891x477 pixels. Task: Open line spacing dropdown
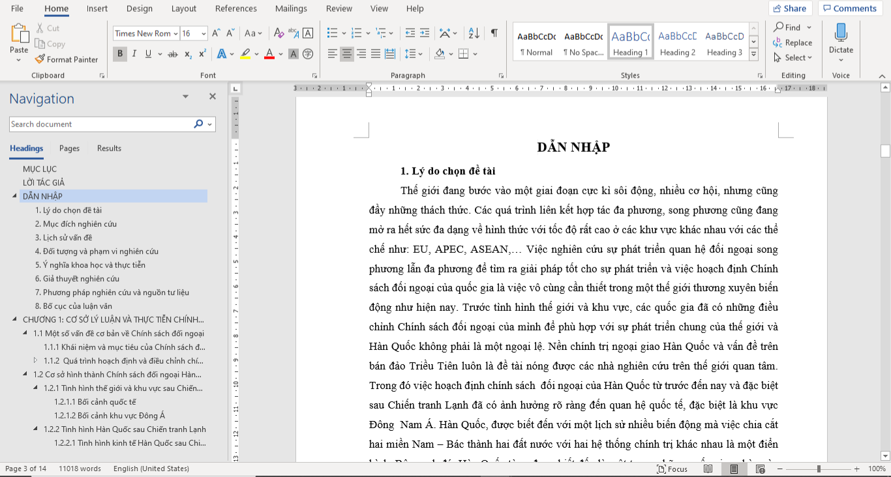tap(421, 54)
